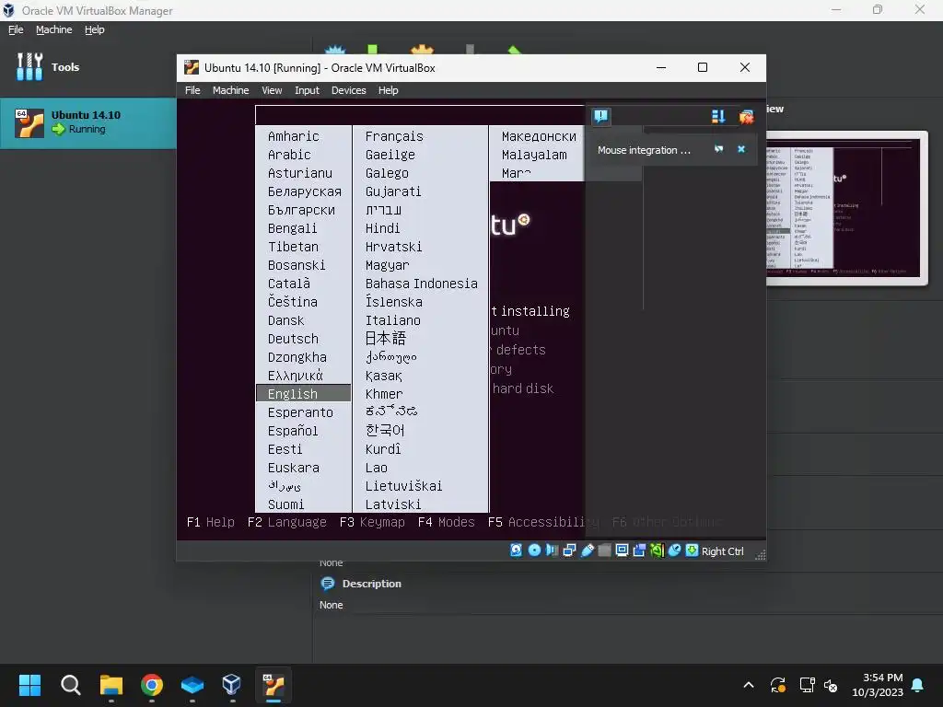Click the grayed-out shared folders status icon
This screenshot has width=943, height=707.
pyautogui.click(x=604, y=551)
